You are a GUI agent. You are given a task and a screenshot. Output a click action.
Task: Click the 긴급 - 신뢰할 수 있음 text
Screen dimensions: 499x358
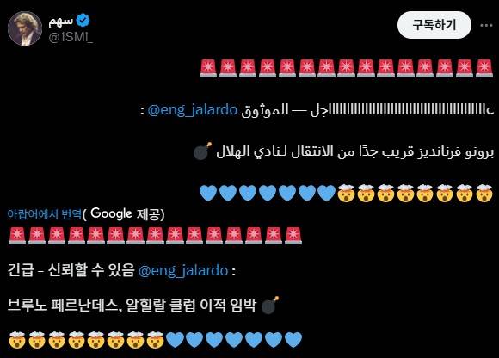71,271
